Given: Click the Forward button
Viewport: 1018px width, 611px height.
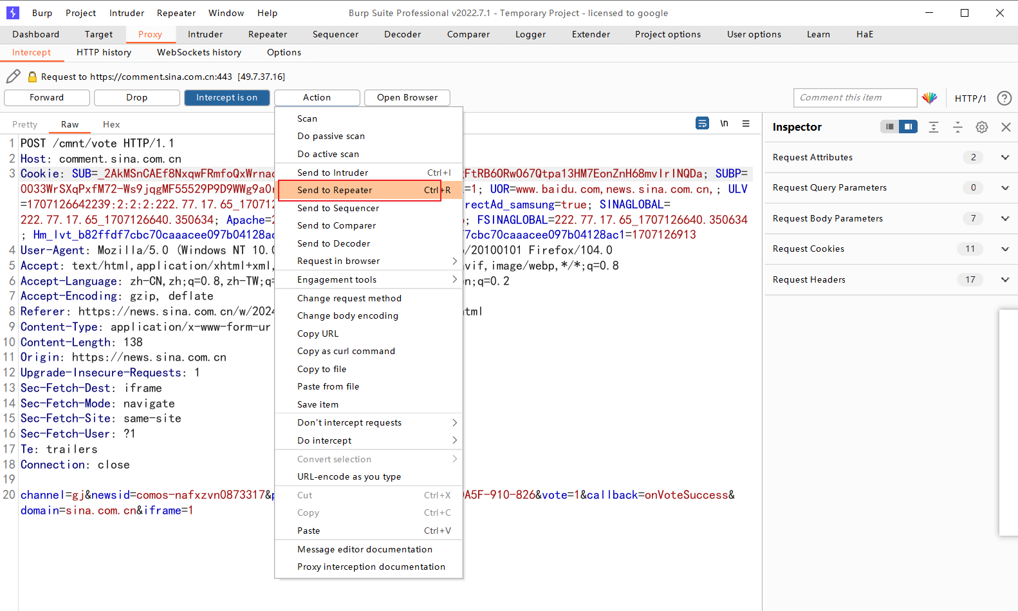Looking at the screenshot, I should pos(47,98).
